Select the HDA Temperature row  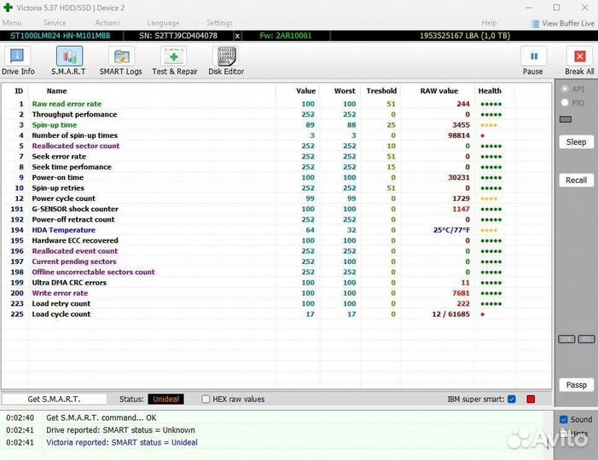pyautogui.click(x=276, y=230)
